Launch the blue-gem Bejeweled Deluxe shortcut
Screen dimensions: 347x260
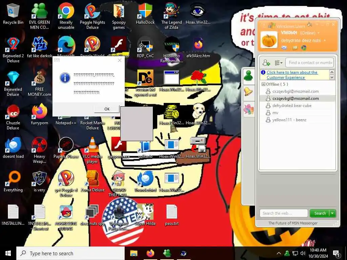tap(13, 84)
